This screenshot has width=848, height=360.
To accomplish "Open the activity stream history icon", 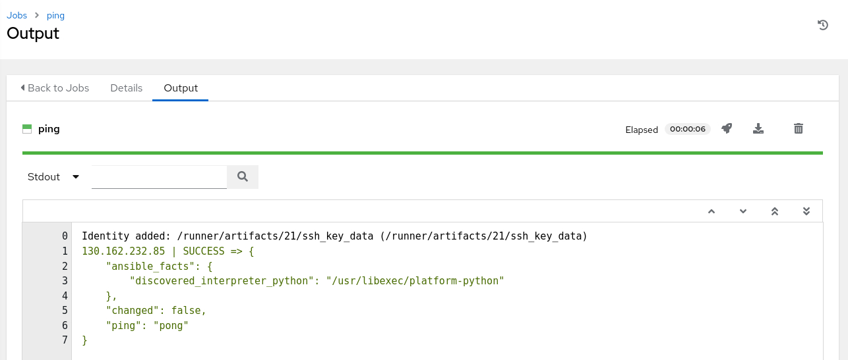I will tap(822, 25).
